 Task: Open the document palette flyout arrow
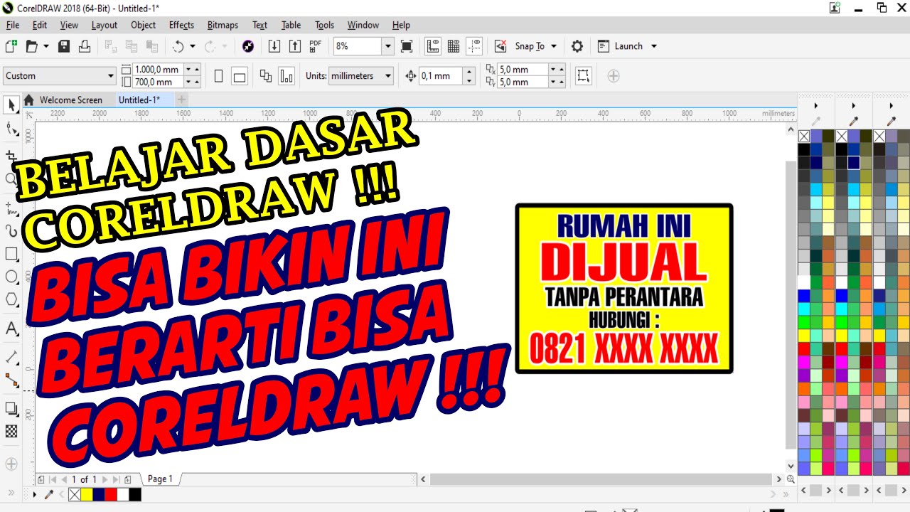(35, 494)
